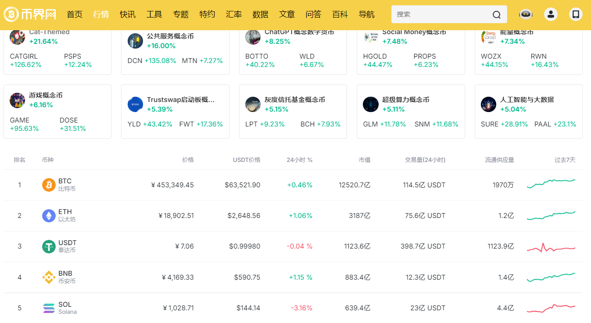Click the Tether USDT coin icon
This screenshot has width=591, height=323.
click(x=49, y=246)
